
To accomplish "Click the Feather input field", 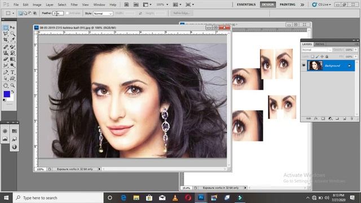I will tap(58, 14).
